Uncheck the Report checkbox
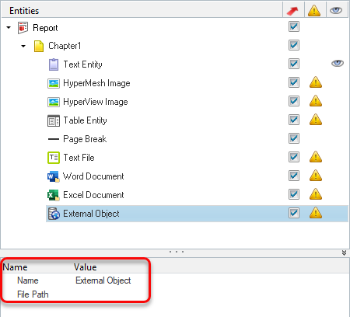The height and width of the screenshot is (317, 350). tap(294, 26)
